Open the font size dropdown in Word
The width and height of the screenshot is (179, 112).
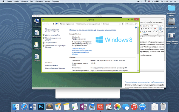click(x=157, y=26)
